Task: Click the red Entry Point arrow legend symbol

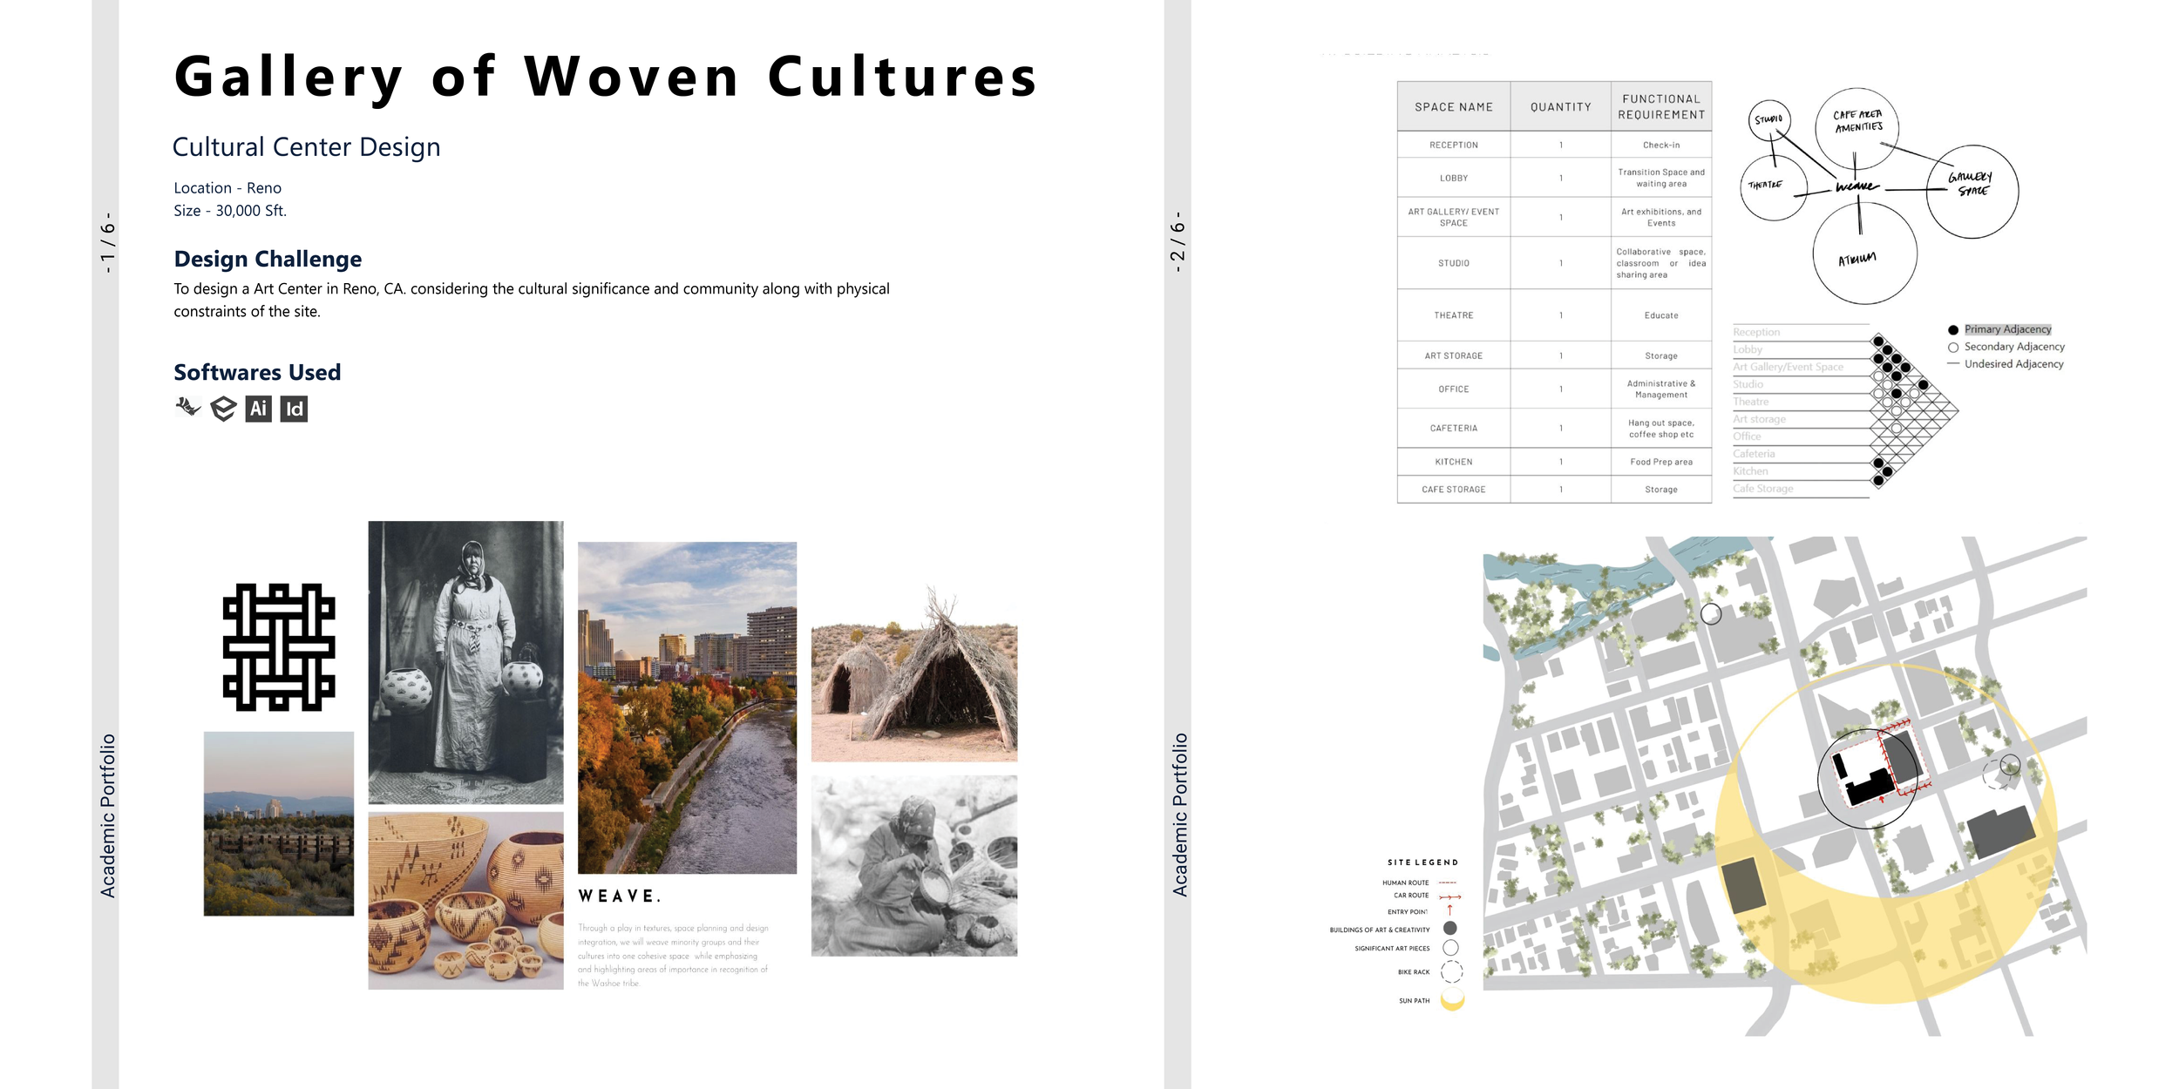Action: coord(1449,910)
